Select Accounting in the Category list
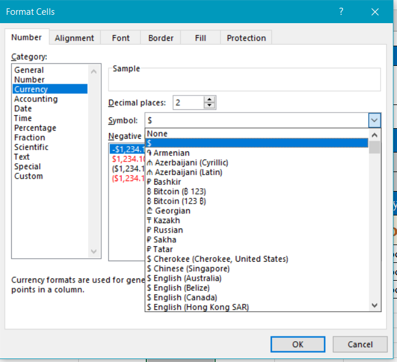This screenshot has width=397, height=362. [36, 99]
